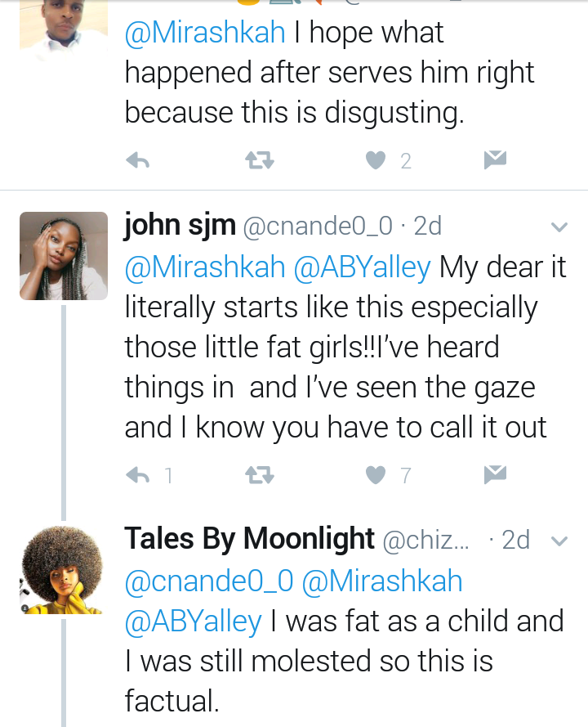View Tales By Moonlight's avatar
588x727 pixels.
63,570
